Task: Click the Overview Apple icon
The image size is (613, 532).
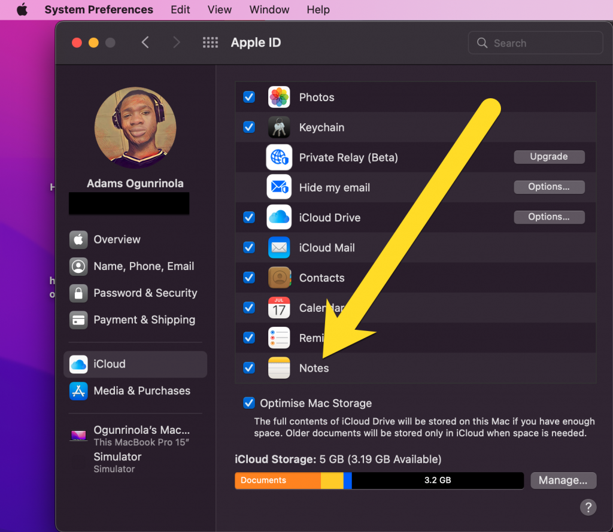Action: tap(78, 239)
